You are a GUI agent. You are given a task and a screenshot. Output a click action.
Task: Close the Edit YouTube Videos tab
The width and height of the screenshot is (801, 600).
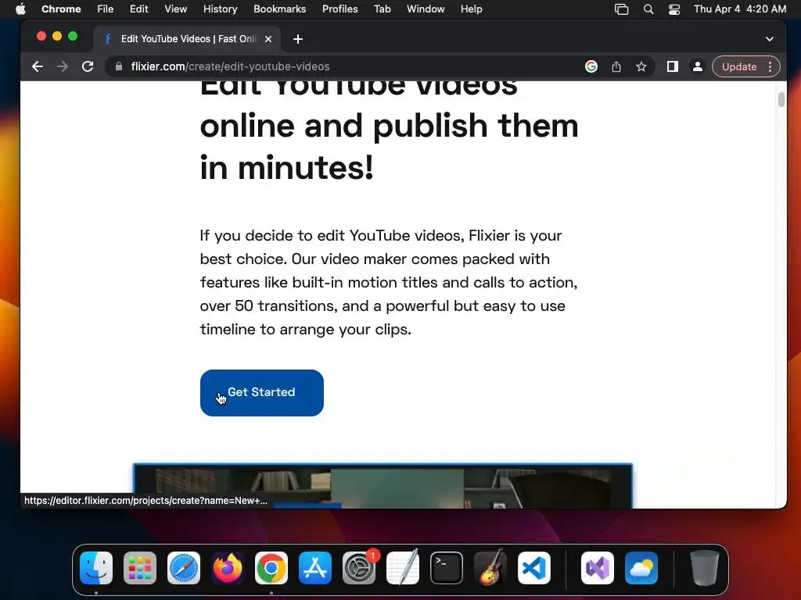[x=268, y=39]
